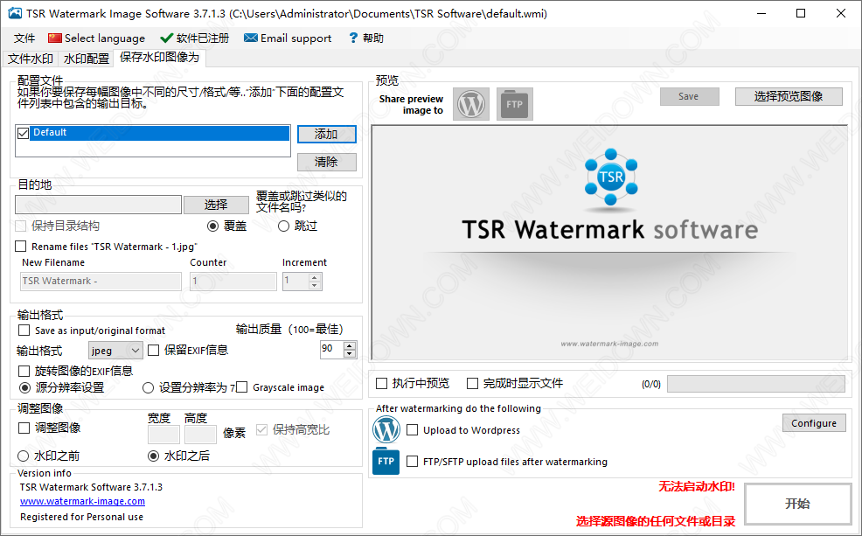Select the Default profile row
862x536 pixels.
tap(159, 133)
